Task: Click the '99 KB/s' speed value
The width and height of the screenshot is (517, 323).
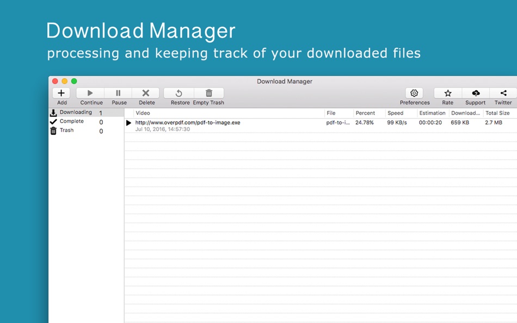Action: [x=397, y=122]
